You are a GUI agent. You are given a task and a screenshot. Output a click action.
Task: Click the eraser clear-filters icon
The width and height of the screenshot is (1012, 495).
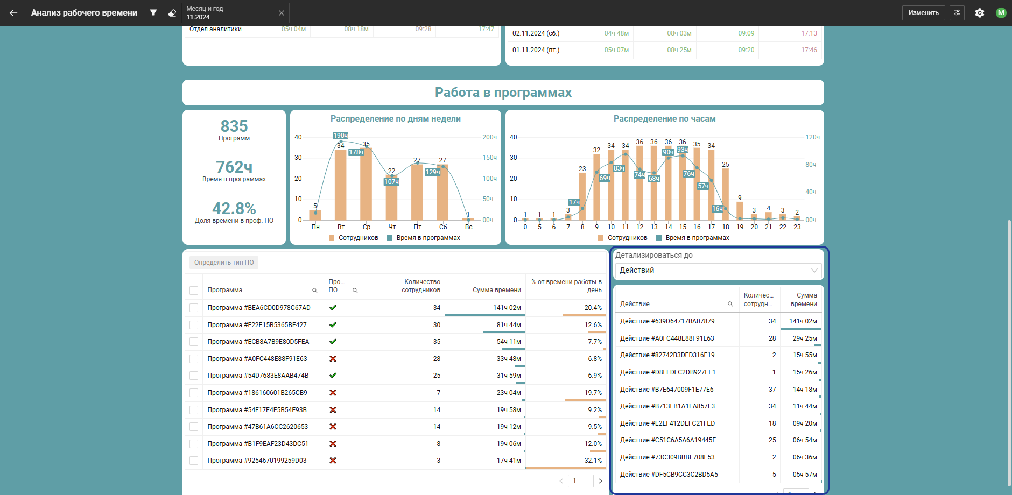[172, 13]
